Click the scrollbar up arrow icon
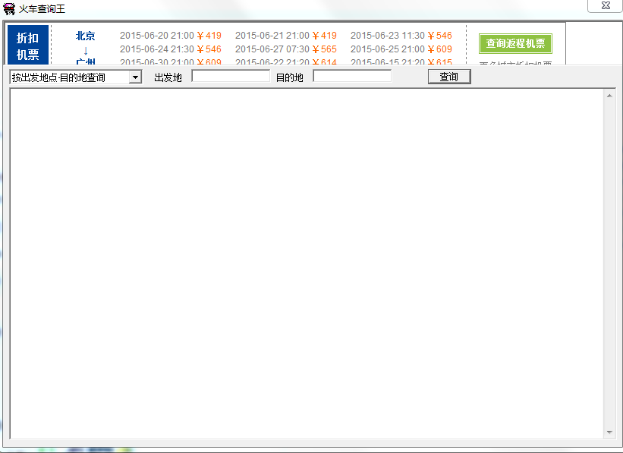 click(609, 94)
